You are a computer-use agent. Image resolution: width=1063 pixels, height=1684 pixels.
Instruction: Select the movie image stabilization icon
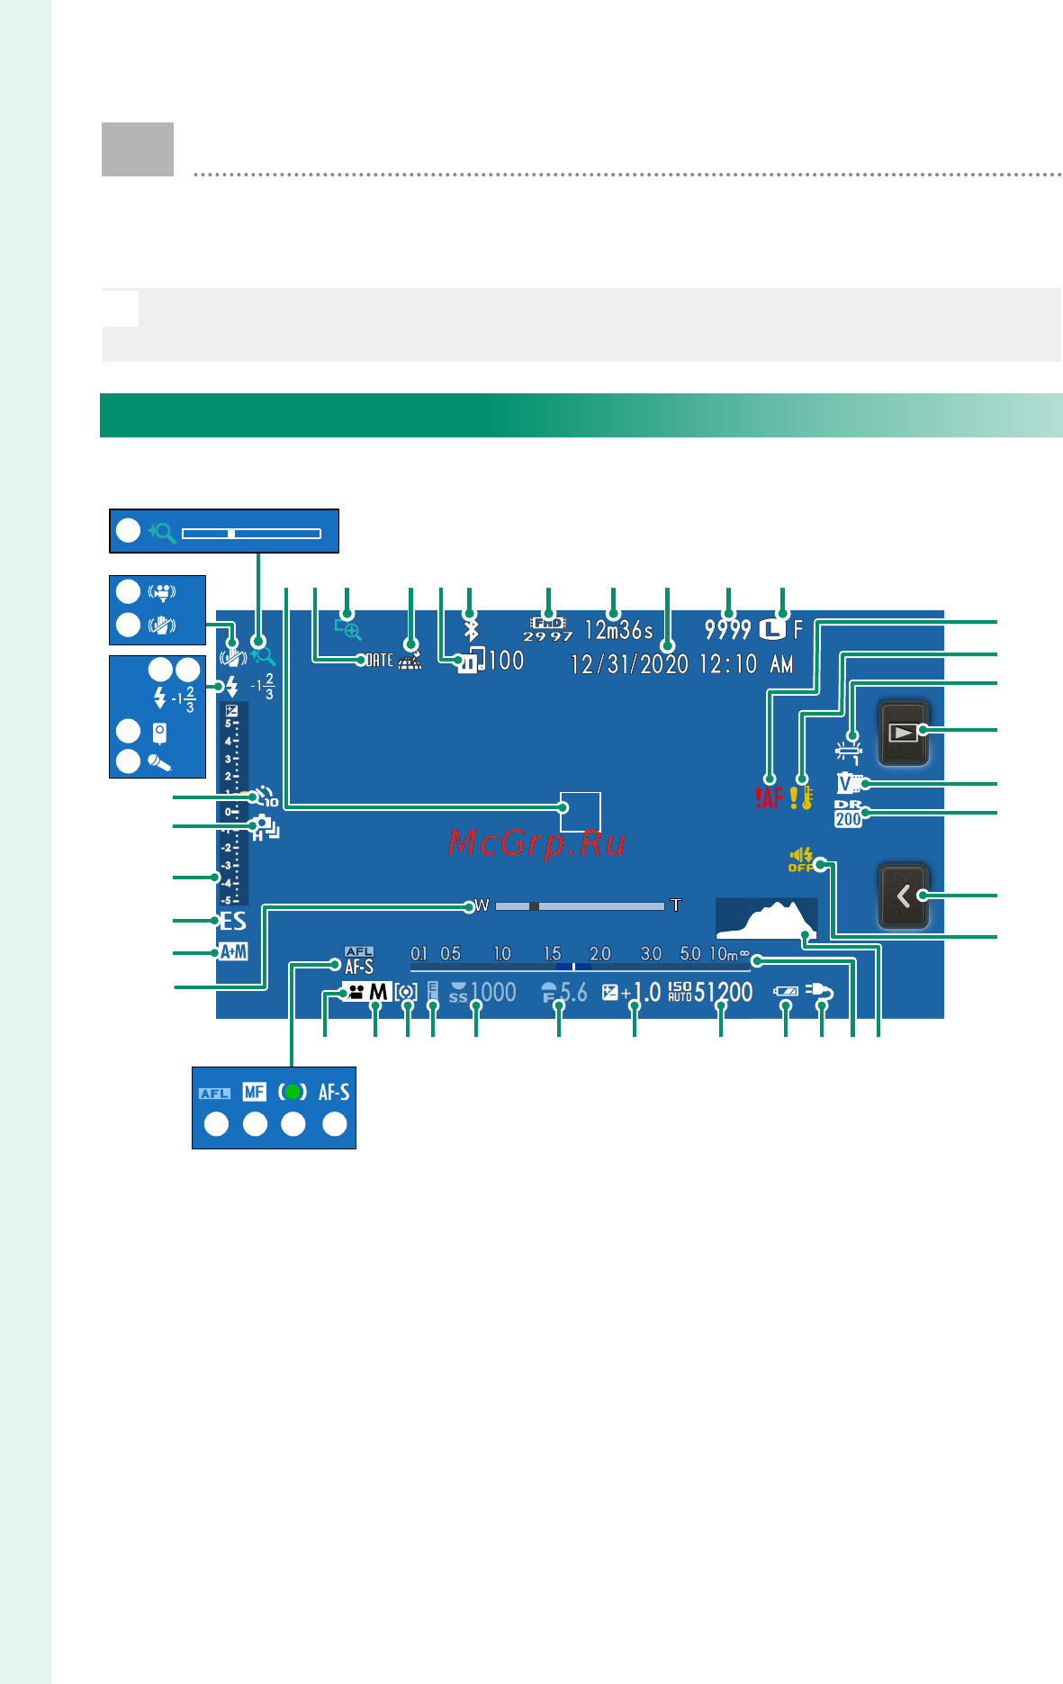pos(162,592)
